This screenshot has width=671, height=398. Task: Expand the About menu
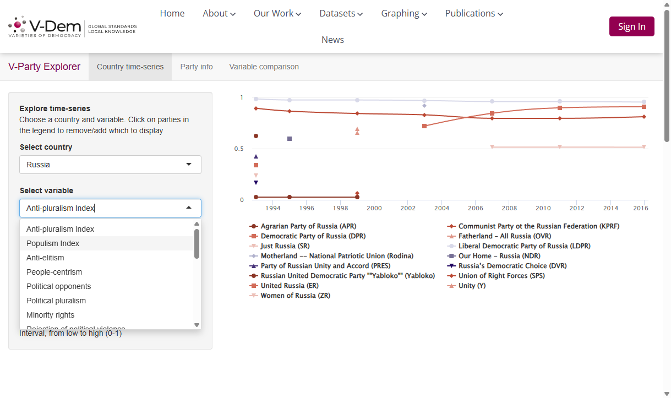point(219,13)
